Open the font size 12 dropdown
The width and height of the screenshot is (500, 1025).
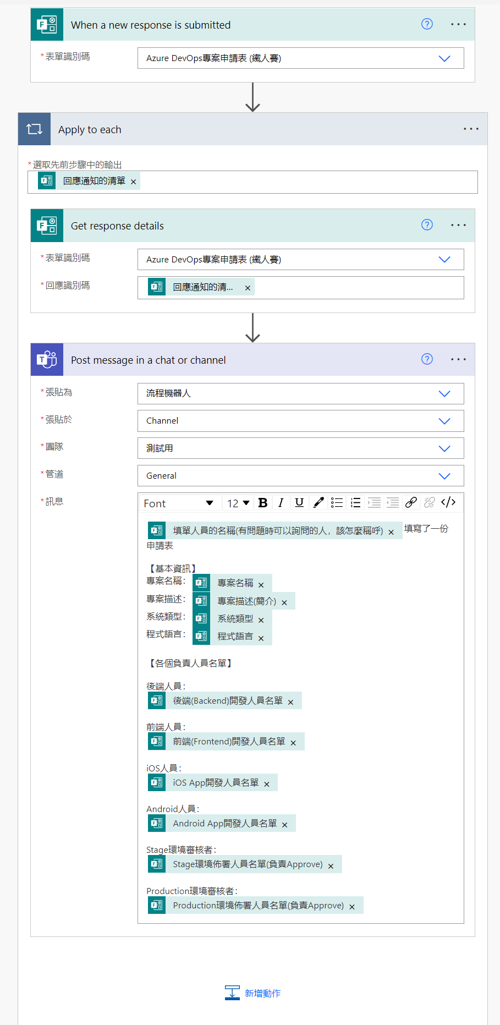tap(238, 503)
